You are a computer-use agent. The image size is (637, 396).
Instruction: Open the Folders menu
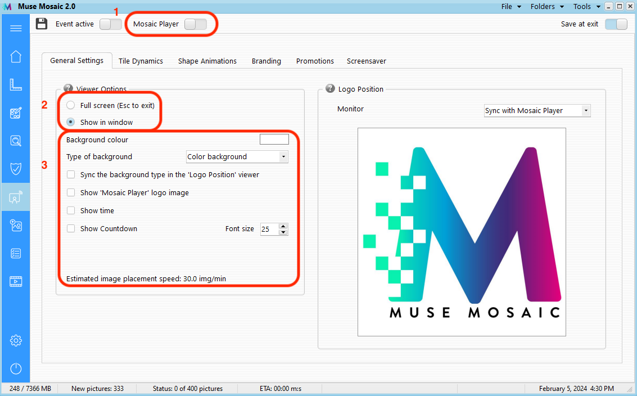[547, 7]
